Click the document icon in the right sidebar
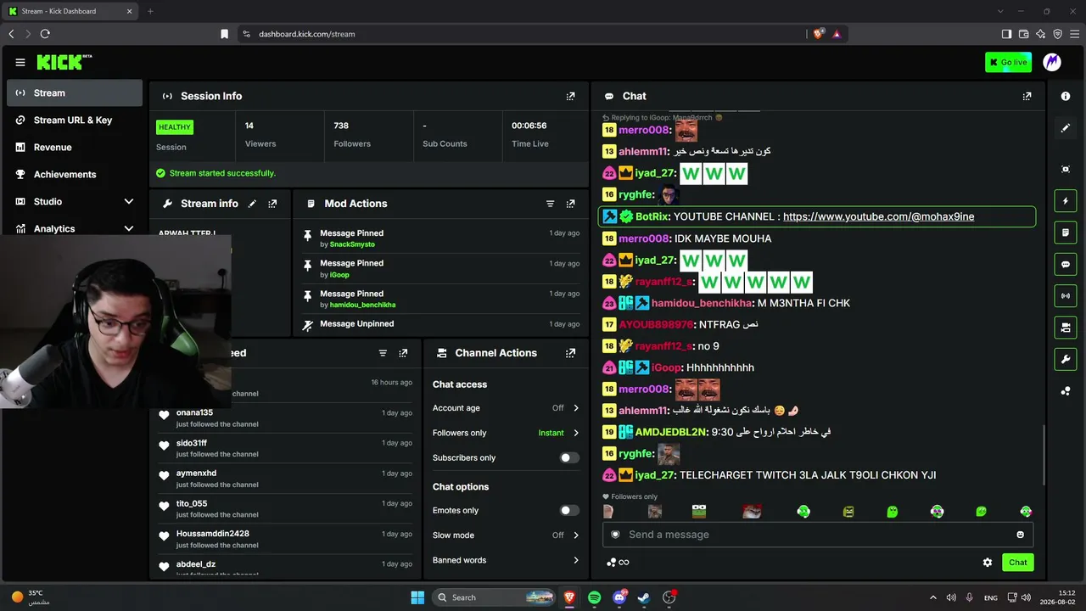The image size is (1086, 611). click(x=1066, y=233)
